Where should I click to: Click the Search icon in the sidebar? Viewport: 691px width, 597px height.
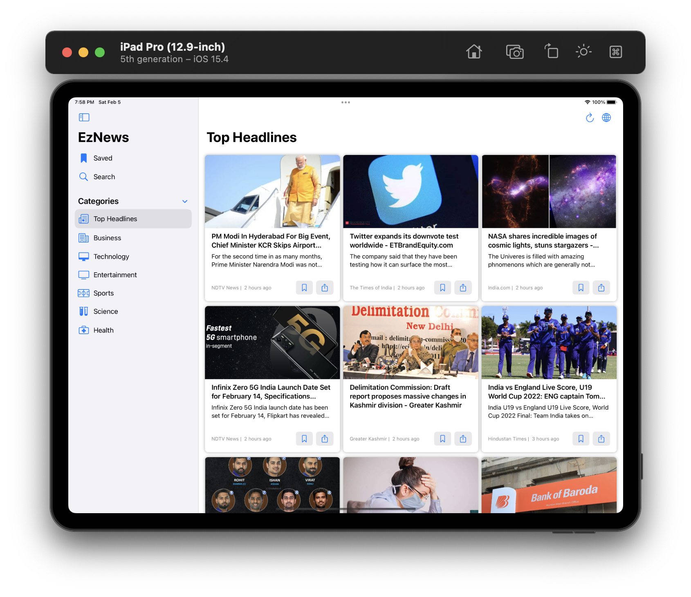(x=83, y=177)
